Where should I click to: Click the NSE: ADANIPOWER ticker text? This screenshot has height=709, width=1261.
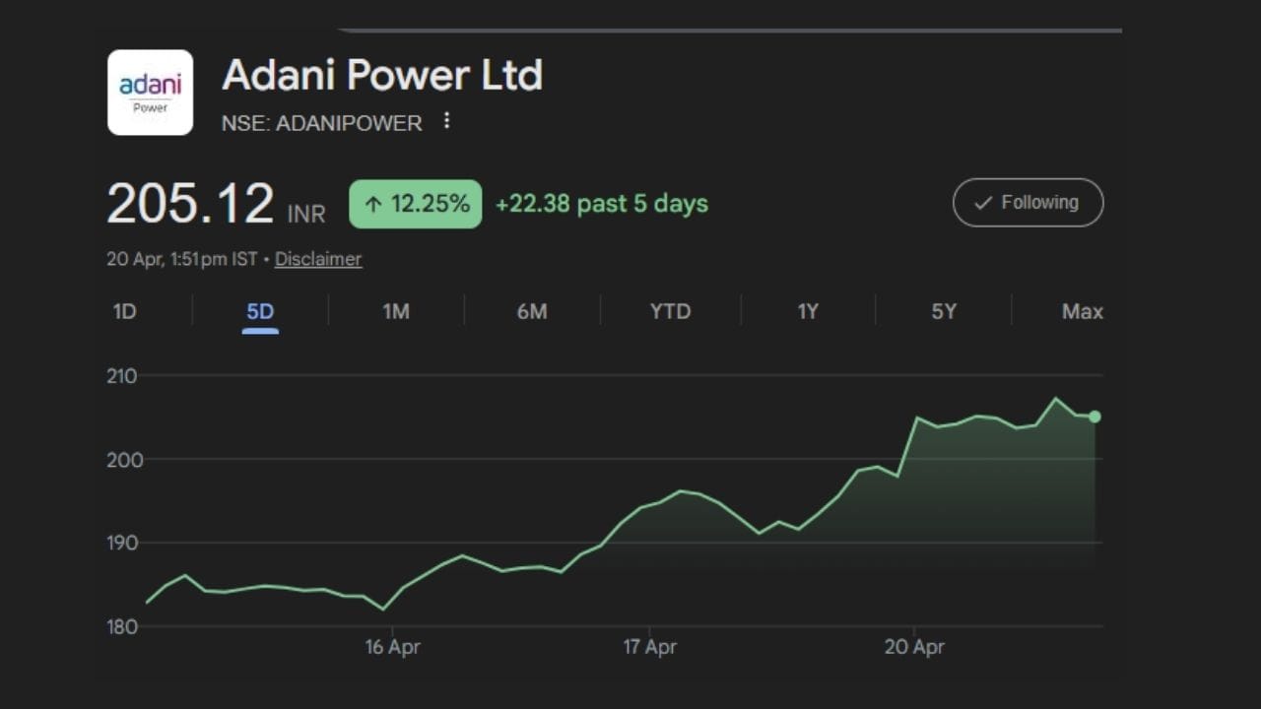coord(322,123)
